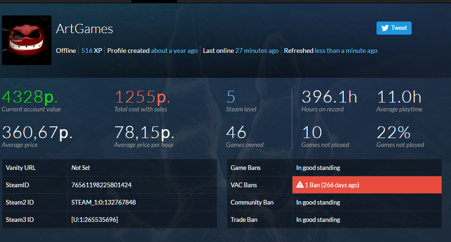Click the '11.0h' average playtime value

[399, 97]
